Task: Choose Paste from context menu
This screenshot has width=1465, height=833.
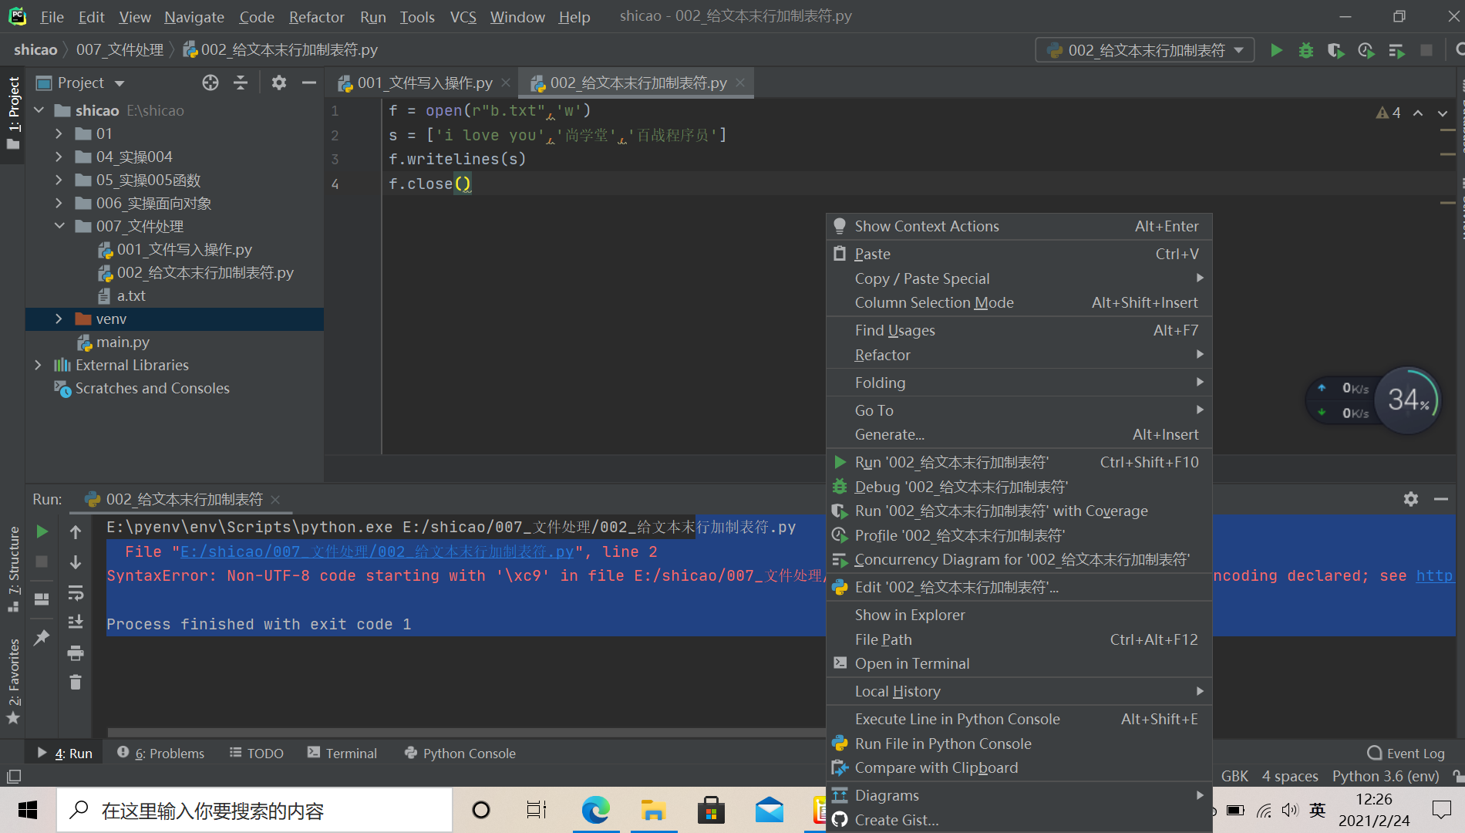Action: coord(1019,254)
